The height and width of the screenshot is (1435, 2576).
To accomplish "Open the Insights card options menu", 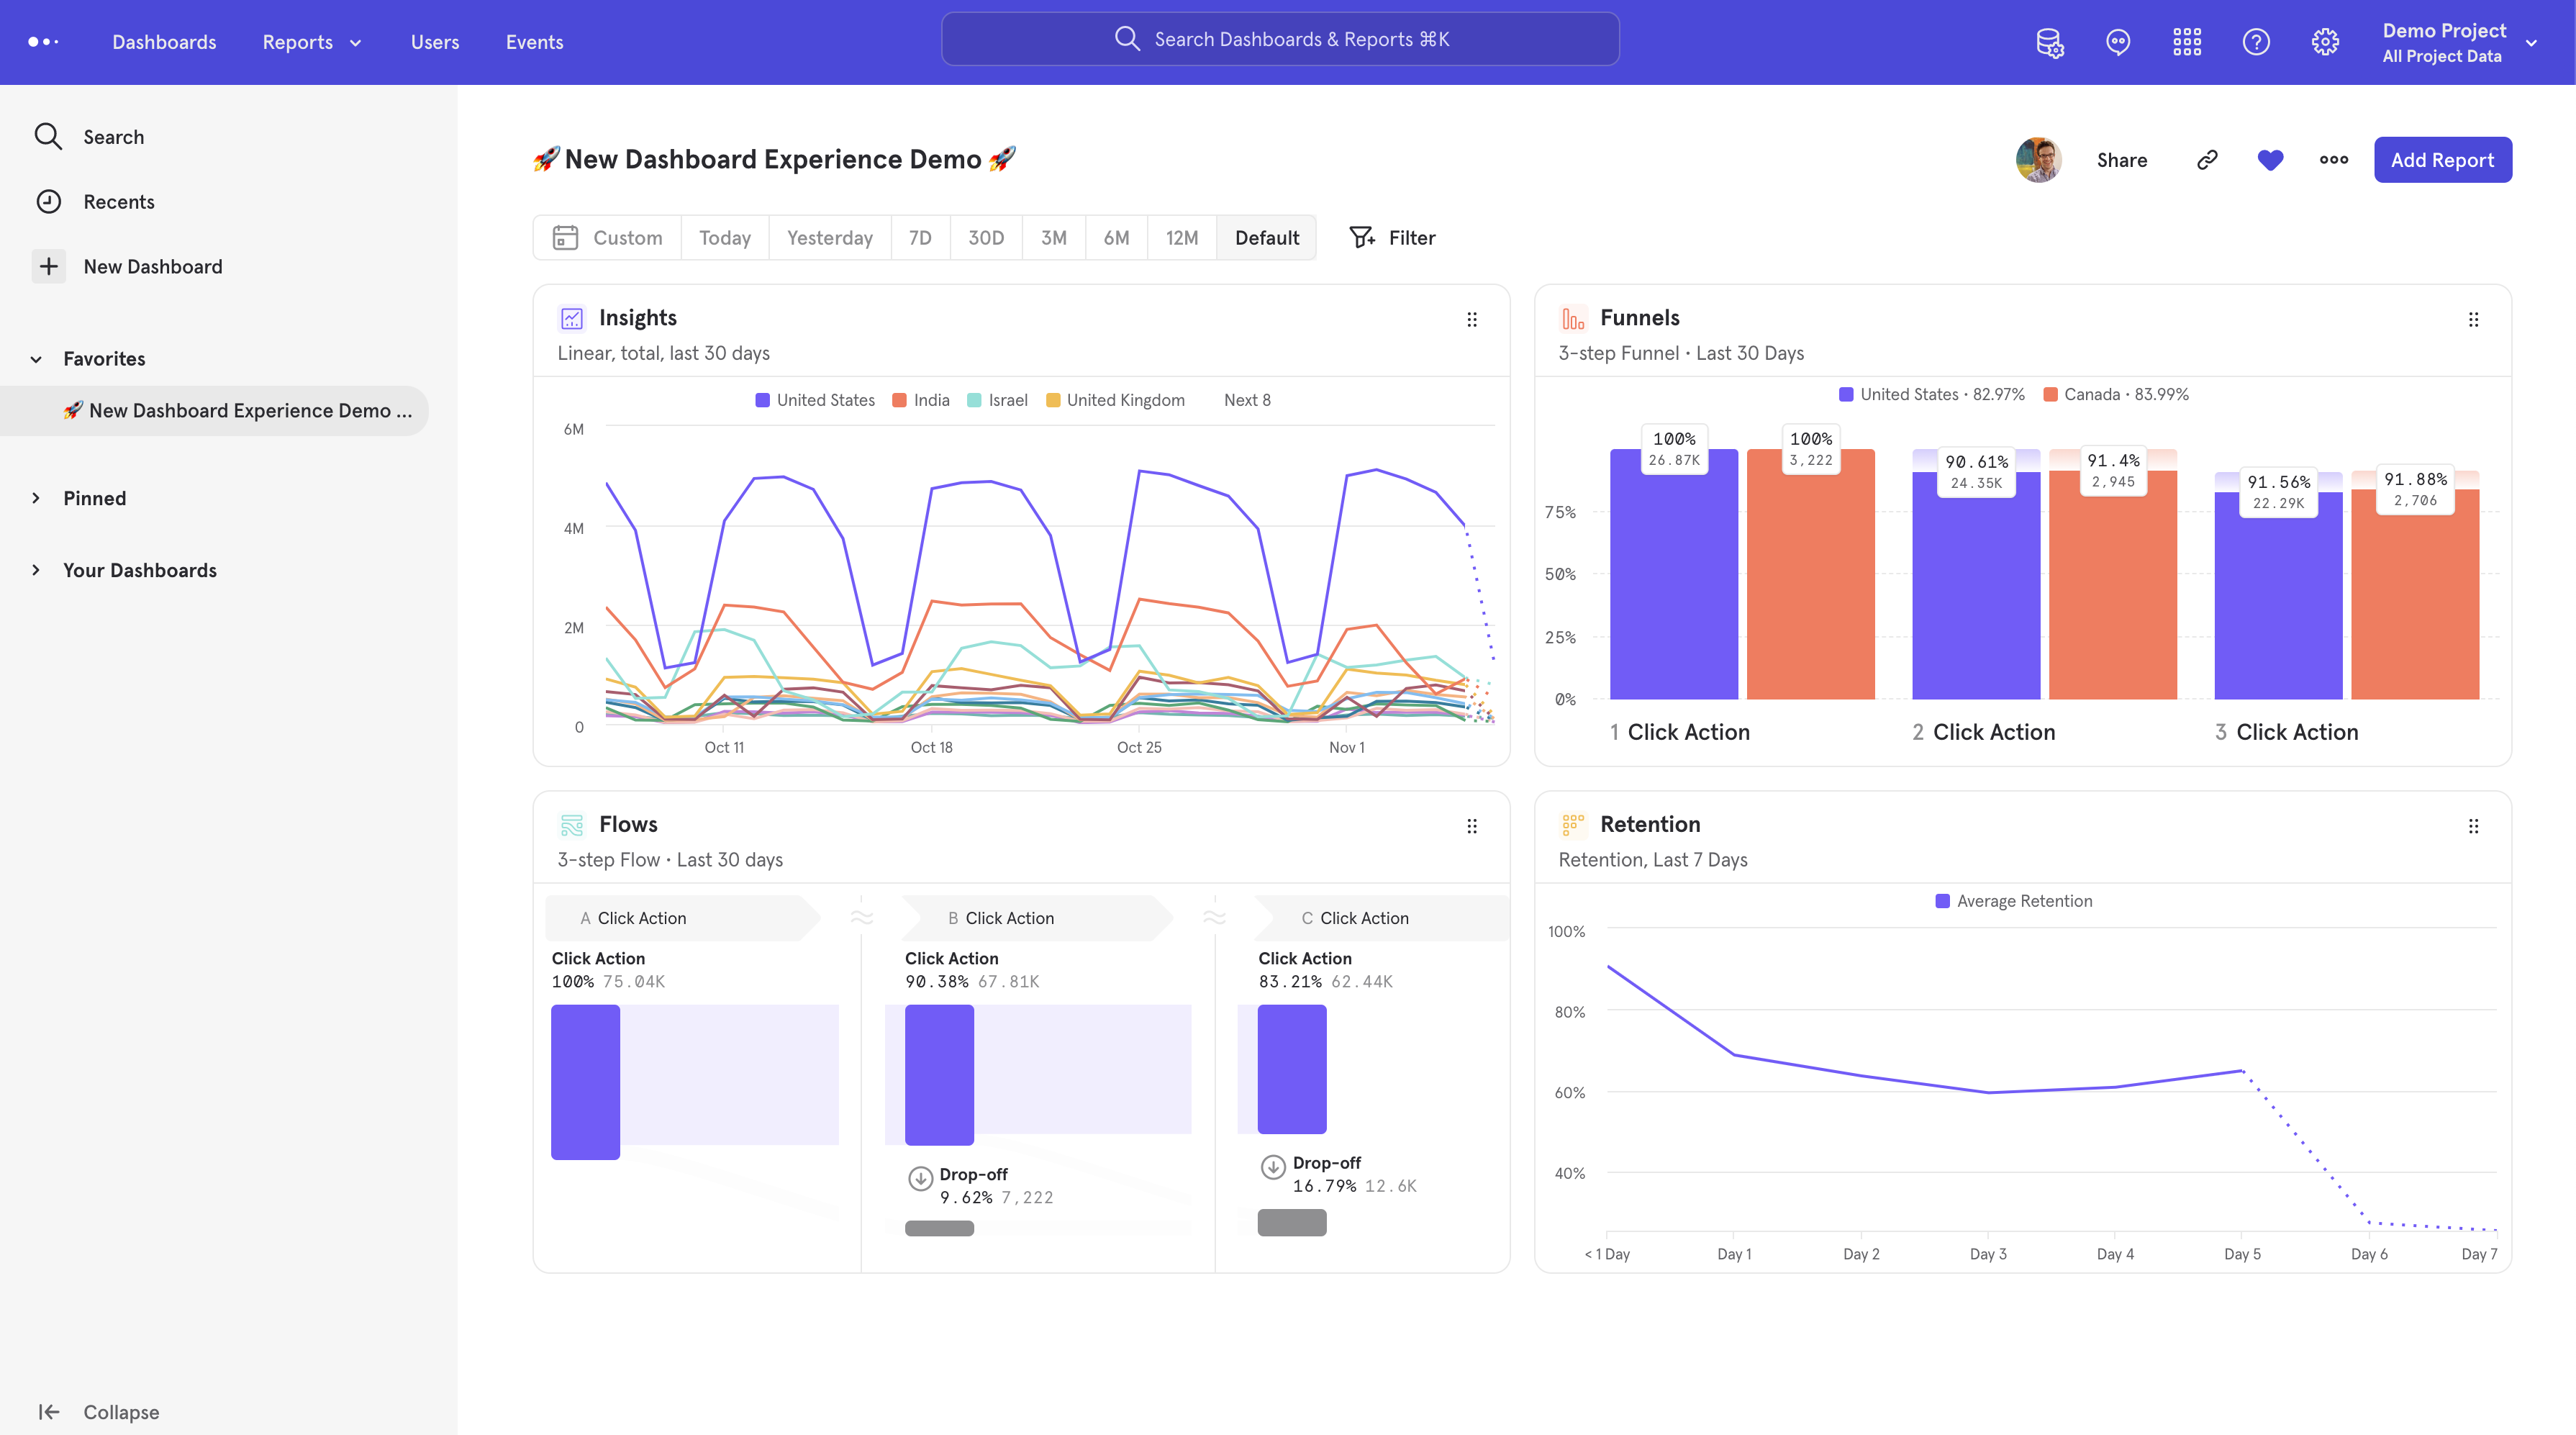I will click(1472, 320).
